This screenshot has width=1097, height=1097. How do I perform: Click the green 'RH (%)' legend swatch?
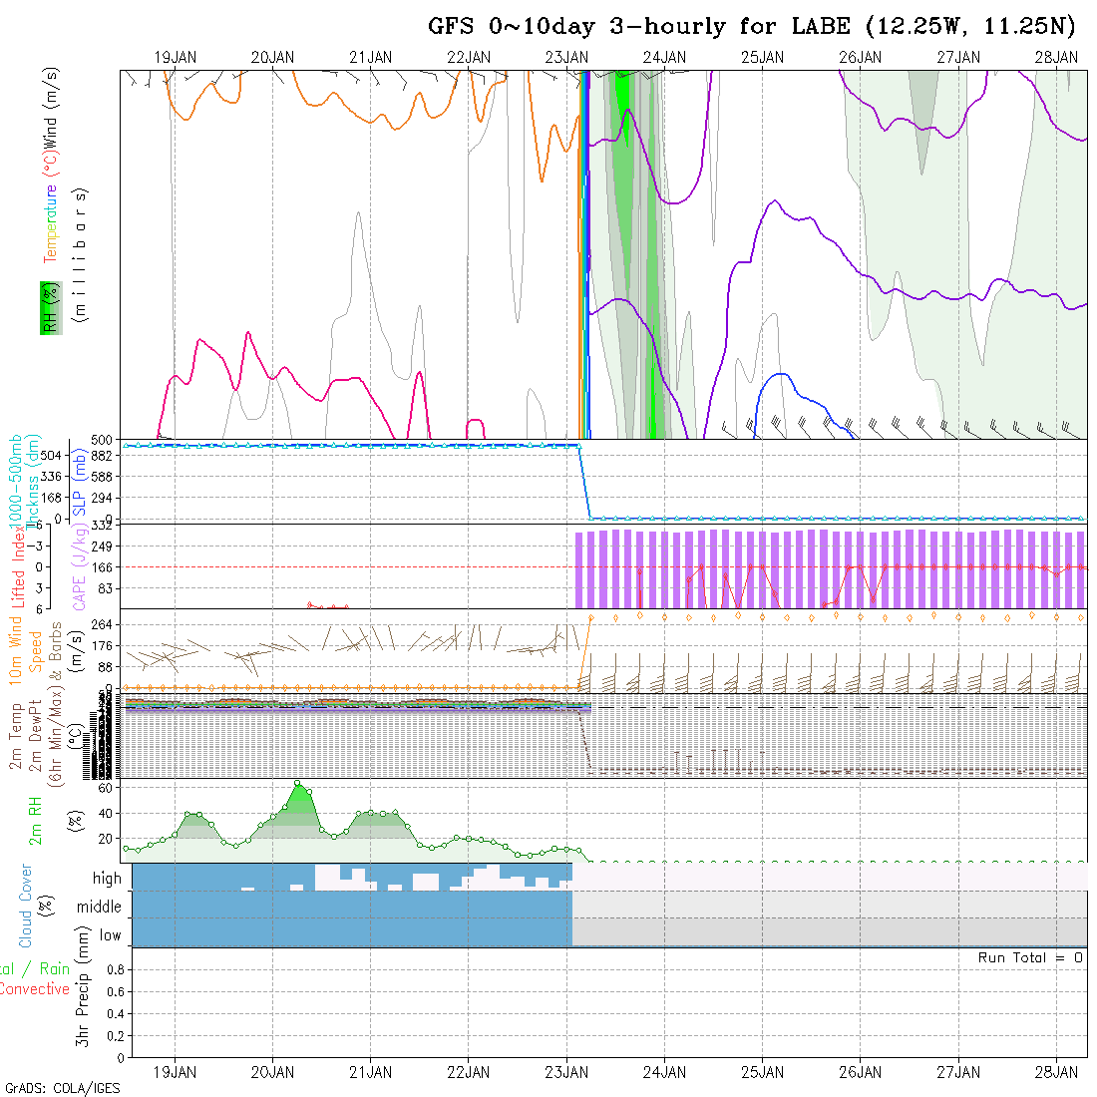coord(51,308)
